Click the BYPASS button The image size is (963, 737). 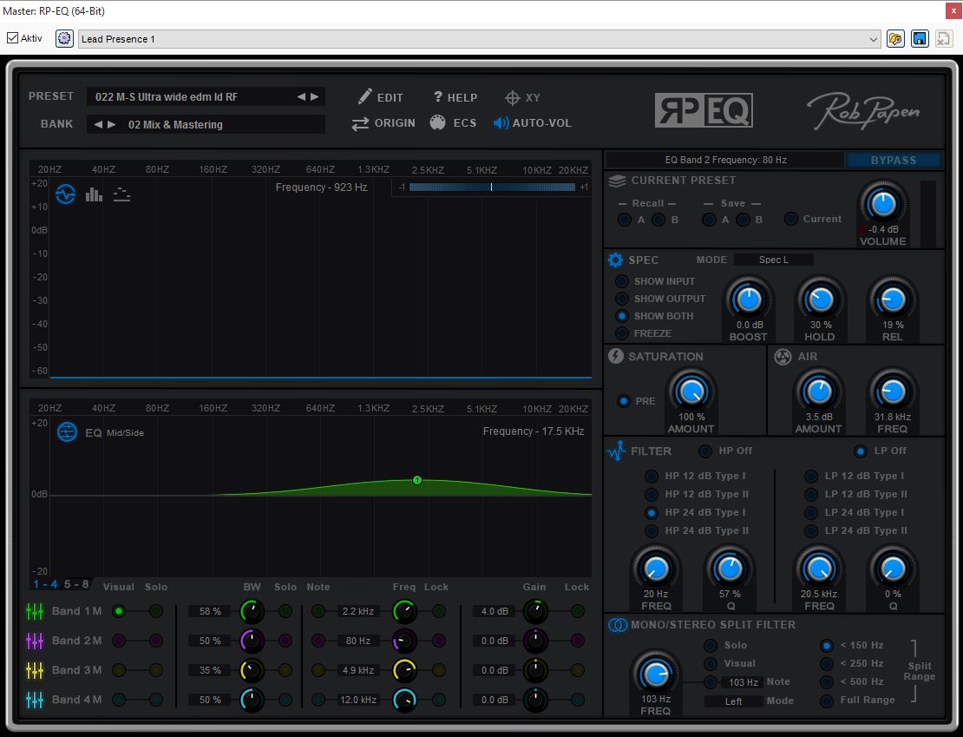894,160
